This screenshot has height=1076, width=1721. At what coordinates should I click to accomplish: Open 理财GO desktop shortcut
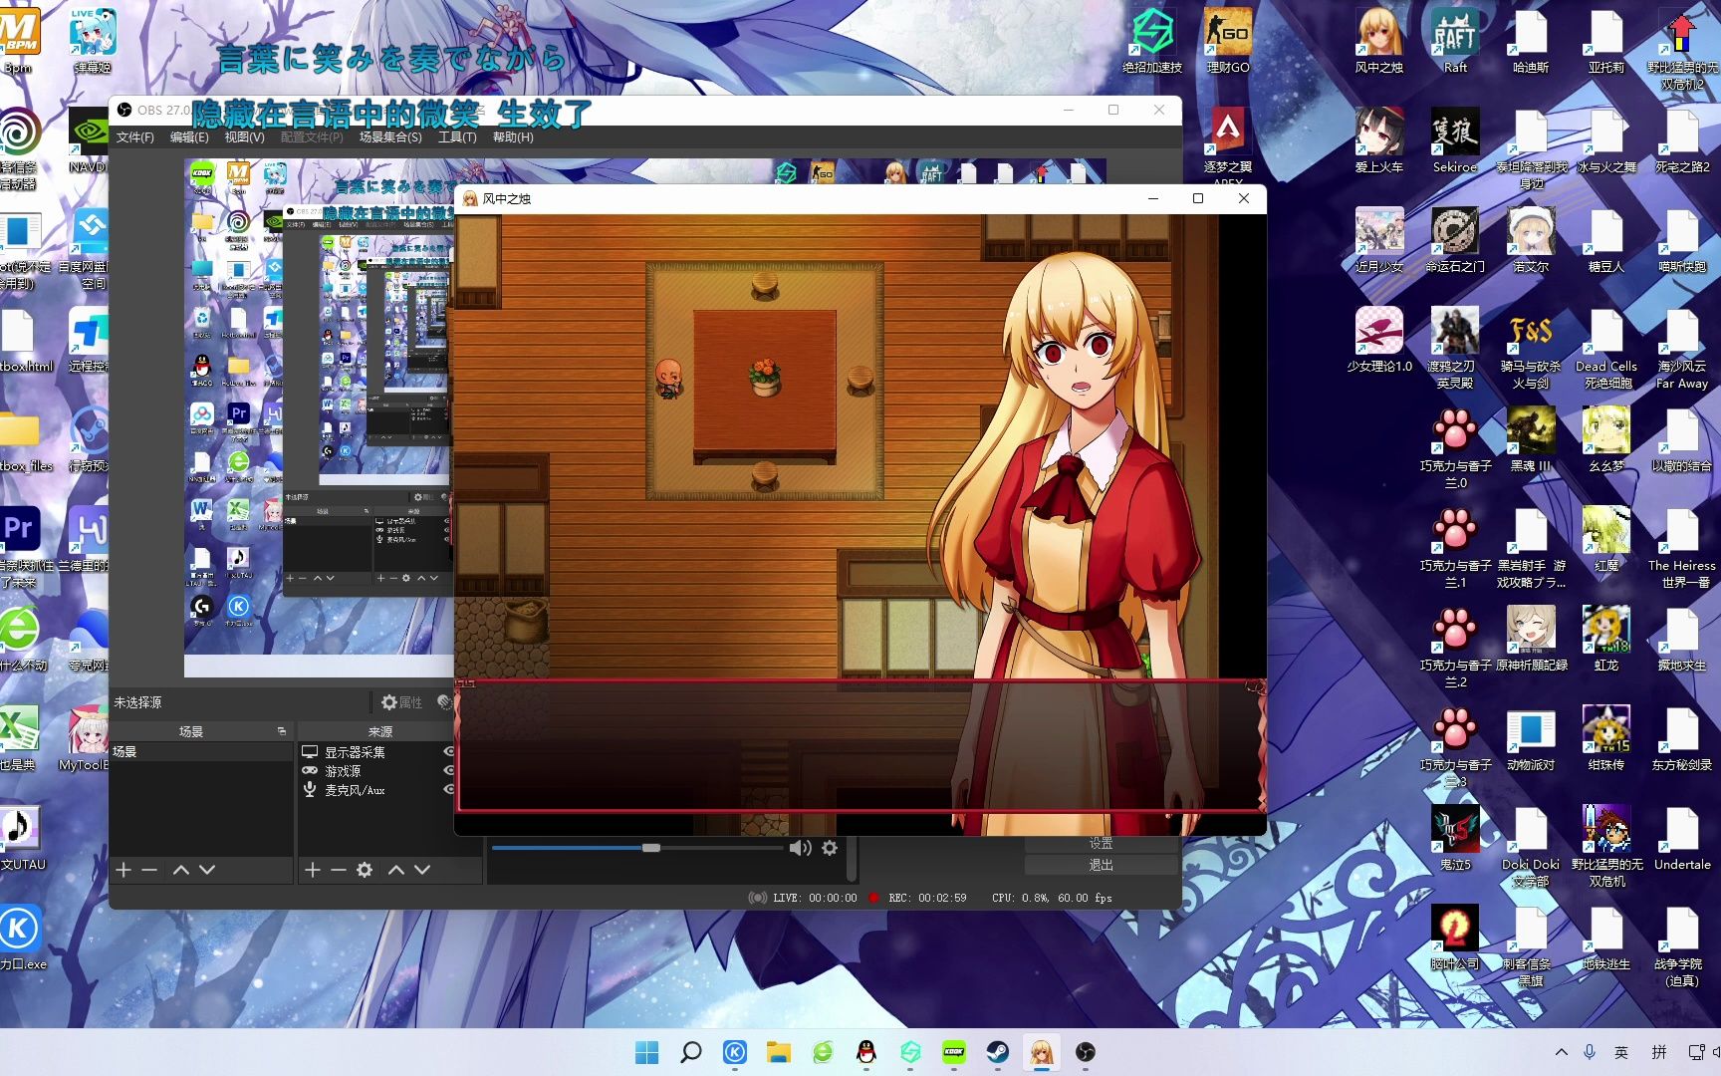1228,42
